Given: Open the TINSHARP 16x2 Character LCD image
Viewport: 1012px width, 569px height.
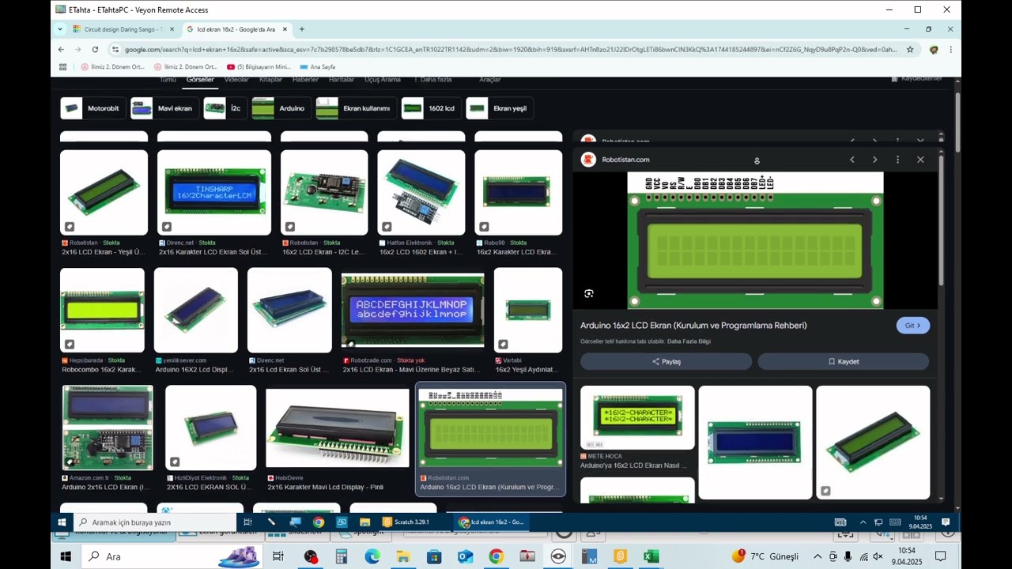Looking at the screenshot, I should (x=214, y=193).
